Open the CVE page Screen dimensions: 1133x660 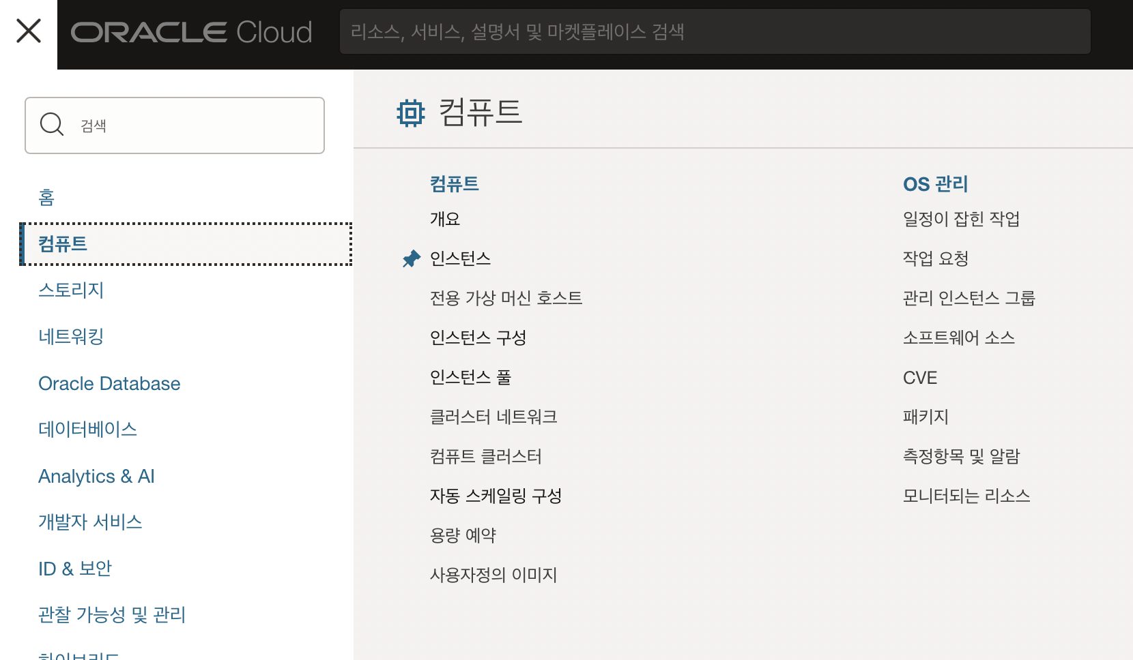point(920,378)
